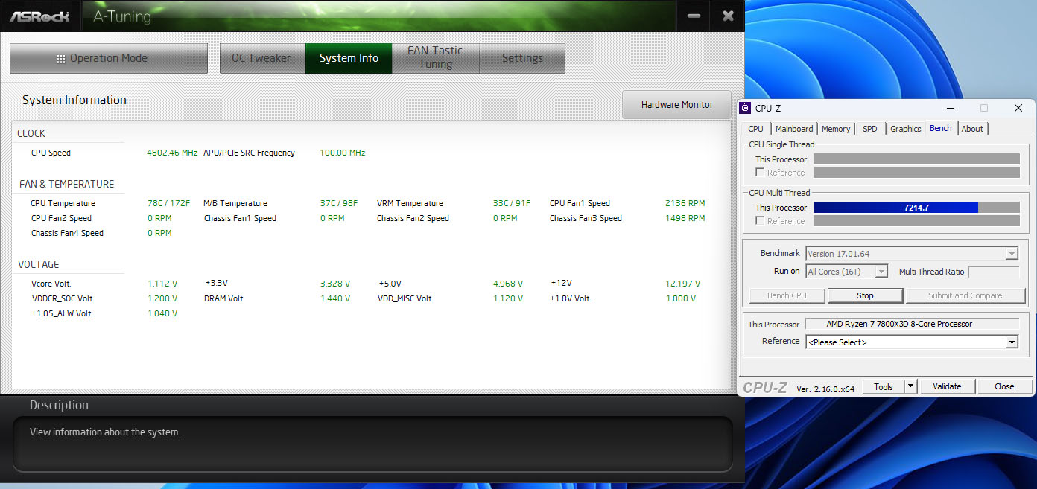Click the Close button in CPU-Z
This screenshot has width=1037, height=489.
pyautogui.click(x=1004, y=386)
